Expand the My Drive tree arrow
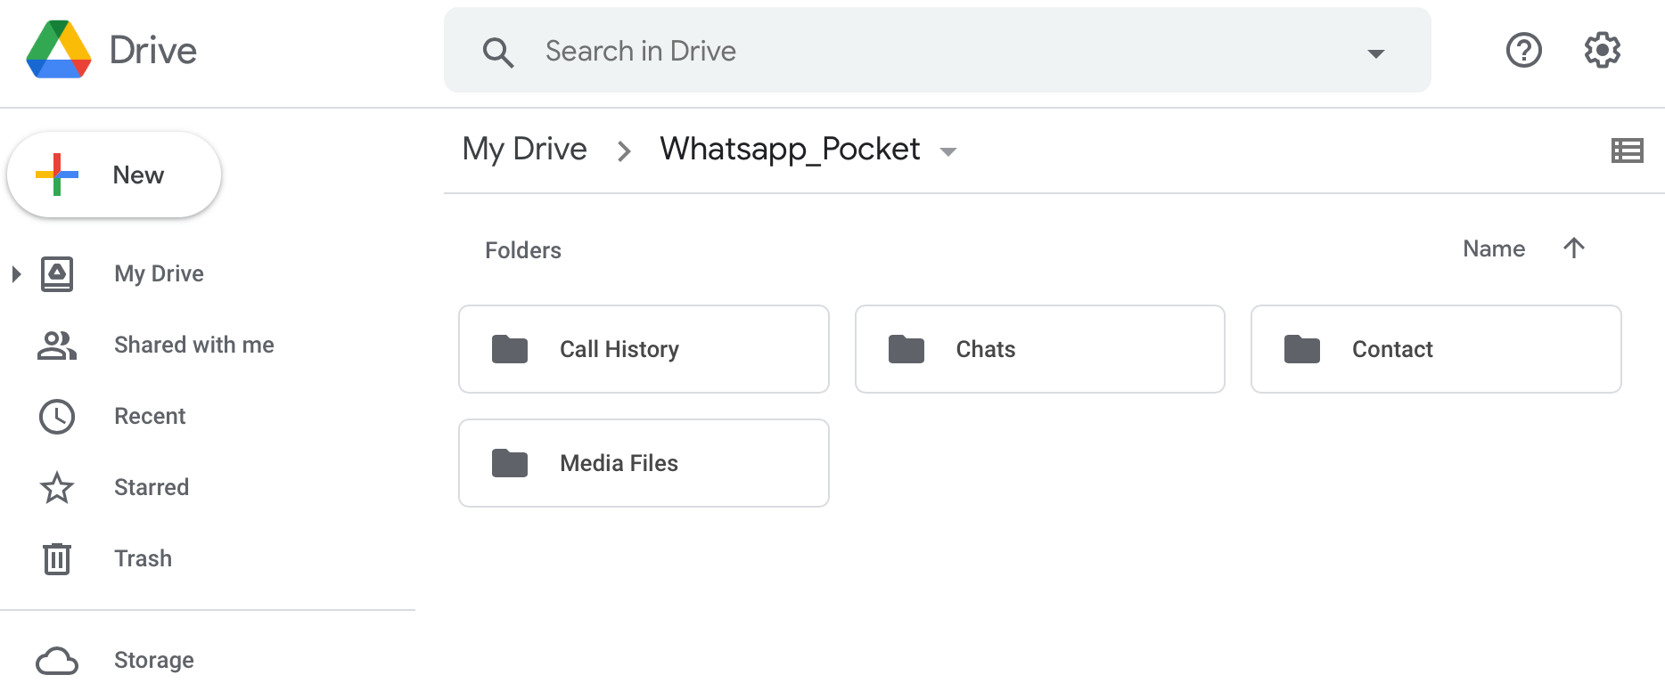This screenshot has width=1665, height=691. coord(15,273)
